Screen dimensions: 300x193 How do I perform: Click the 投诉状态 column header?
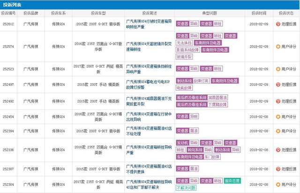tap(286, 13)
